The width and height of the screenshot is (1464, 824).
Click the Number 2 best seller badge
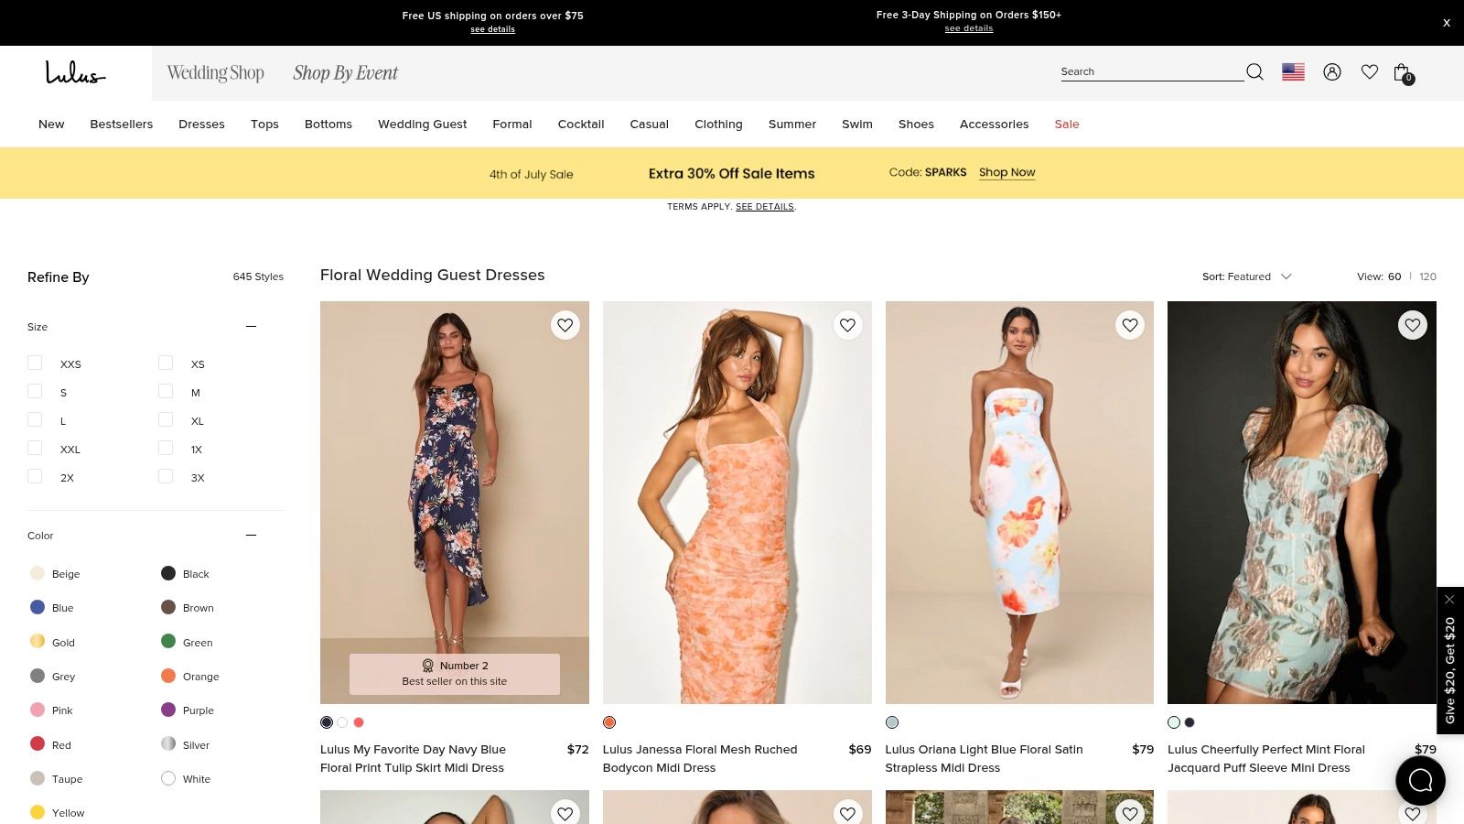coord(455,674)
